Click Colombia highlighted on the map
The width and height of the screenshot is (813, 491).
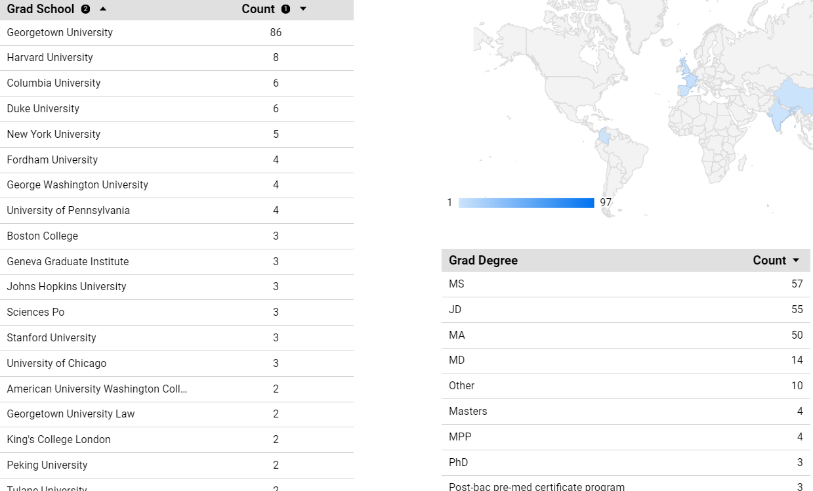(604, 137)
